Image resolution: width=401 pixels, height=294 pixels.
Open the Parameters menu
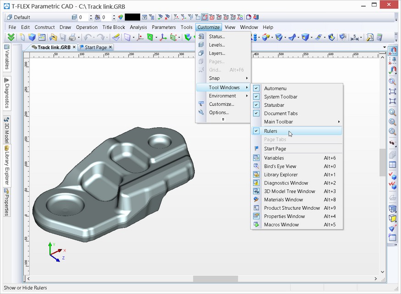point(164,27)
